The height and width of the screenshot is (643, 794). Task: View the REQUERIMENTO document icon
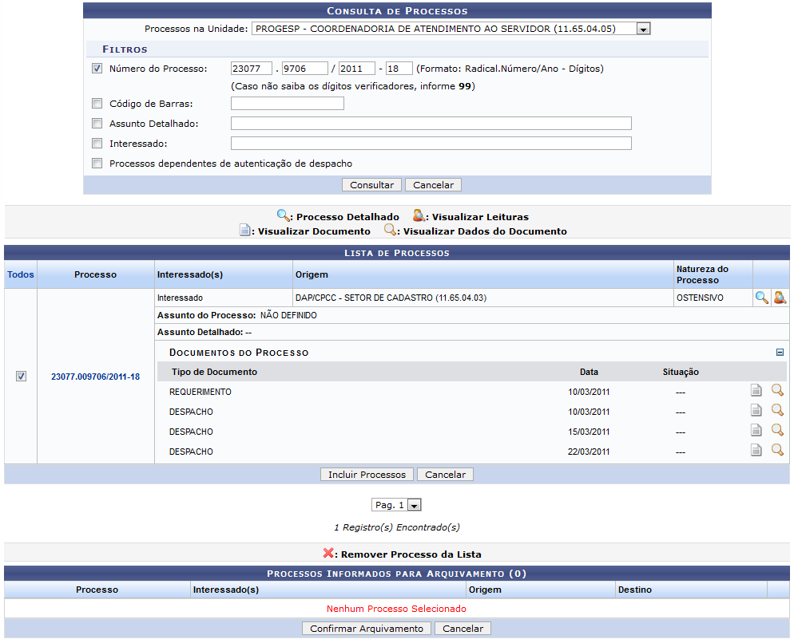pyautogui.click(x=756, y=391)
